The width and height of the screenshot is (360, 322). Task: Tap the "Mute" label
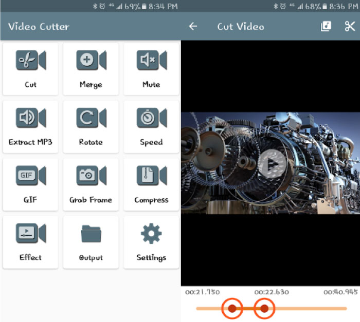[151, 85]
